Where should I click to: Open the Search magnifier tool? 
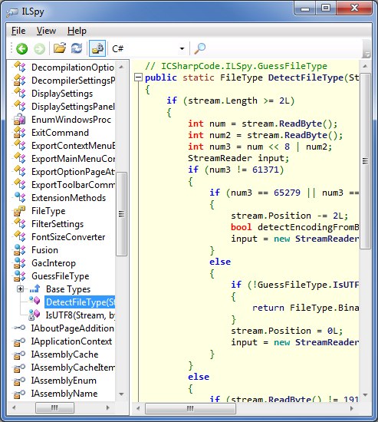tap(200, 48)
